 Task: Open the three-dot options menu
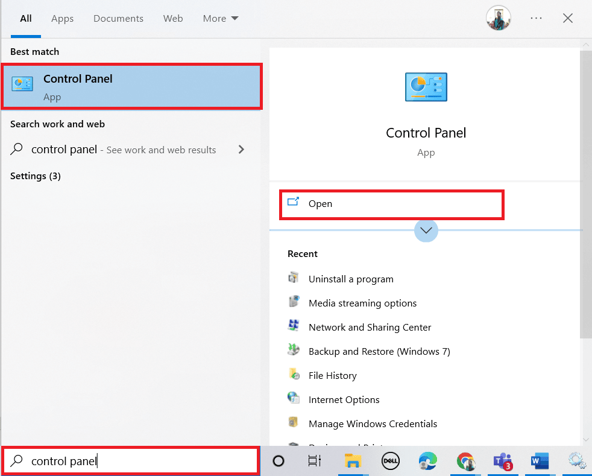(536, 18)
